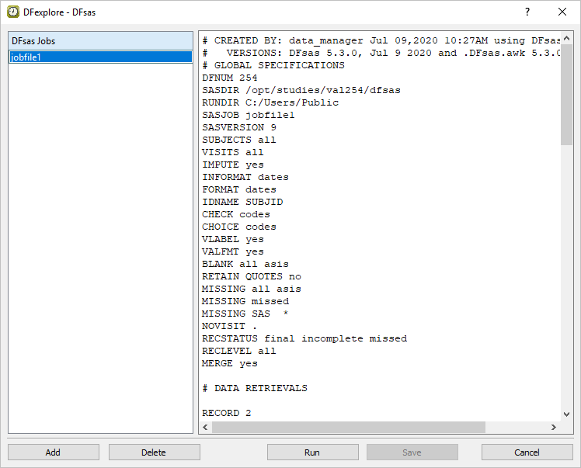Click the DFsas Jobs list header

coord(100,41)
